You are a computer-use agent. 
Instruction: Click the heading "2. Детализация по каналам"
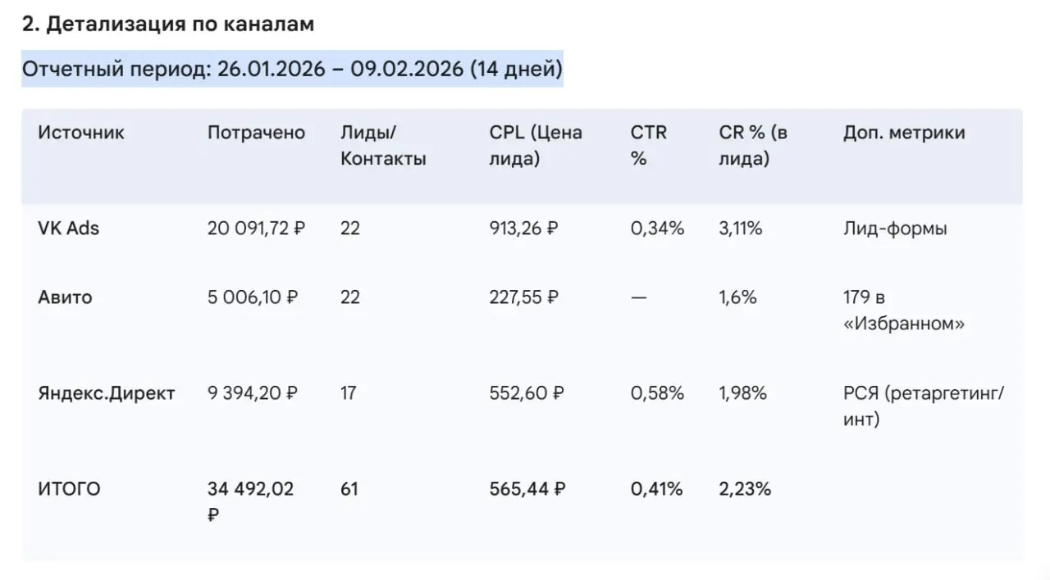pyautogui.click(x=167, y=25)
